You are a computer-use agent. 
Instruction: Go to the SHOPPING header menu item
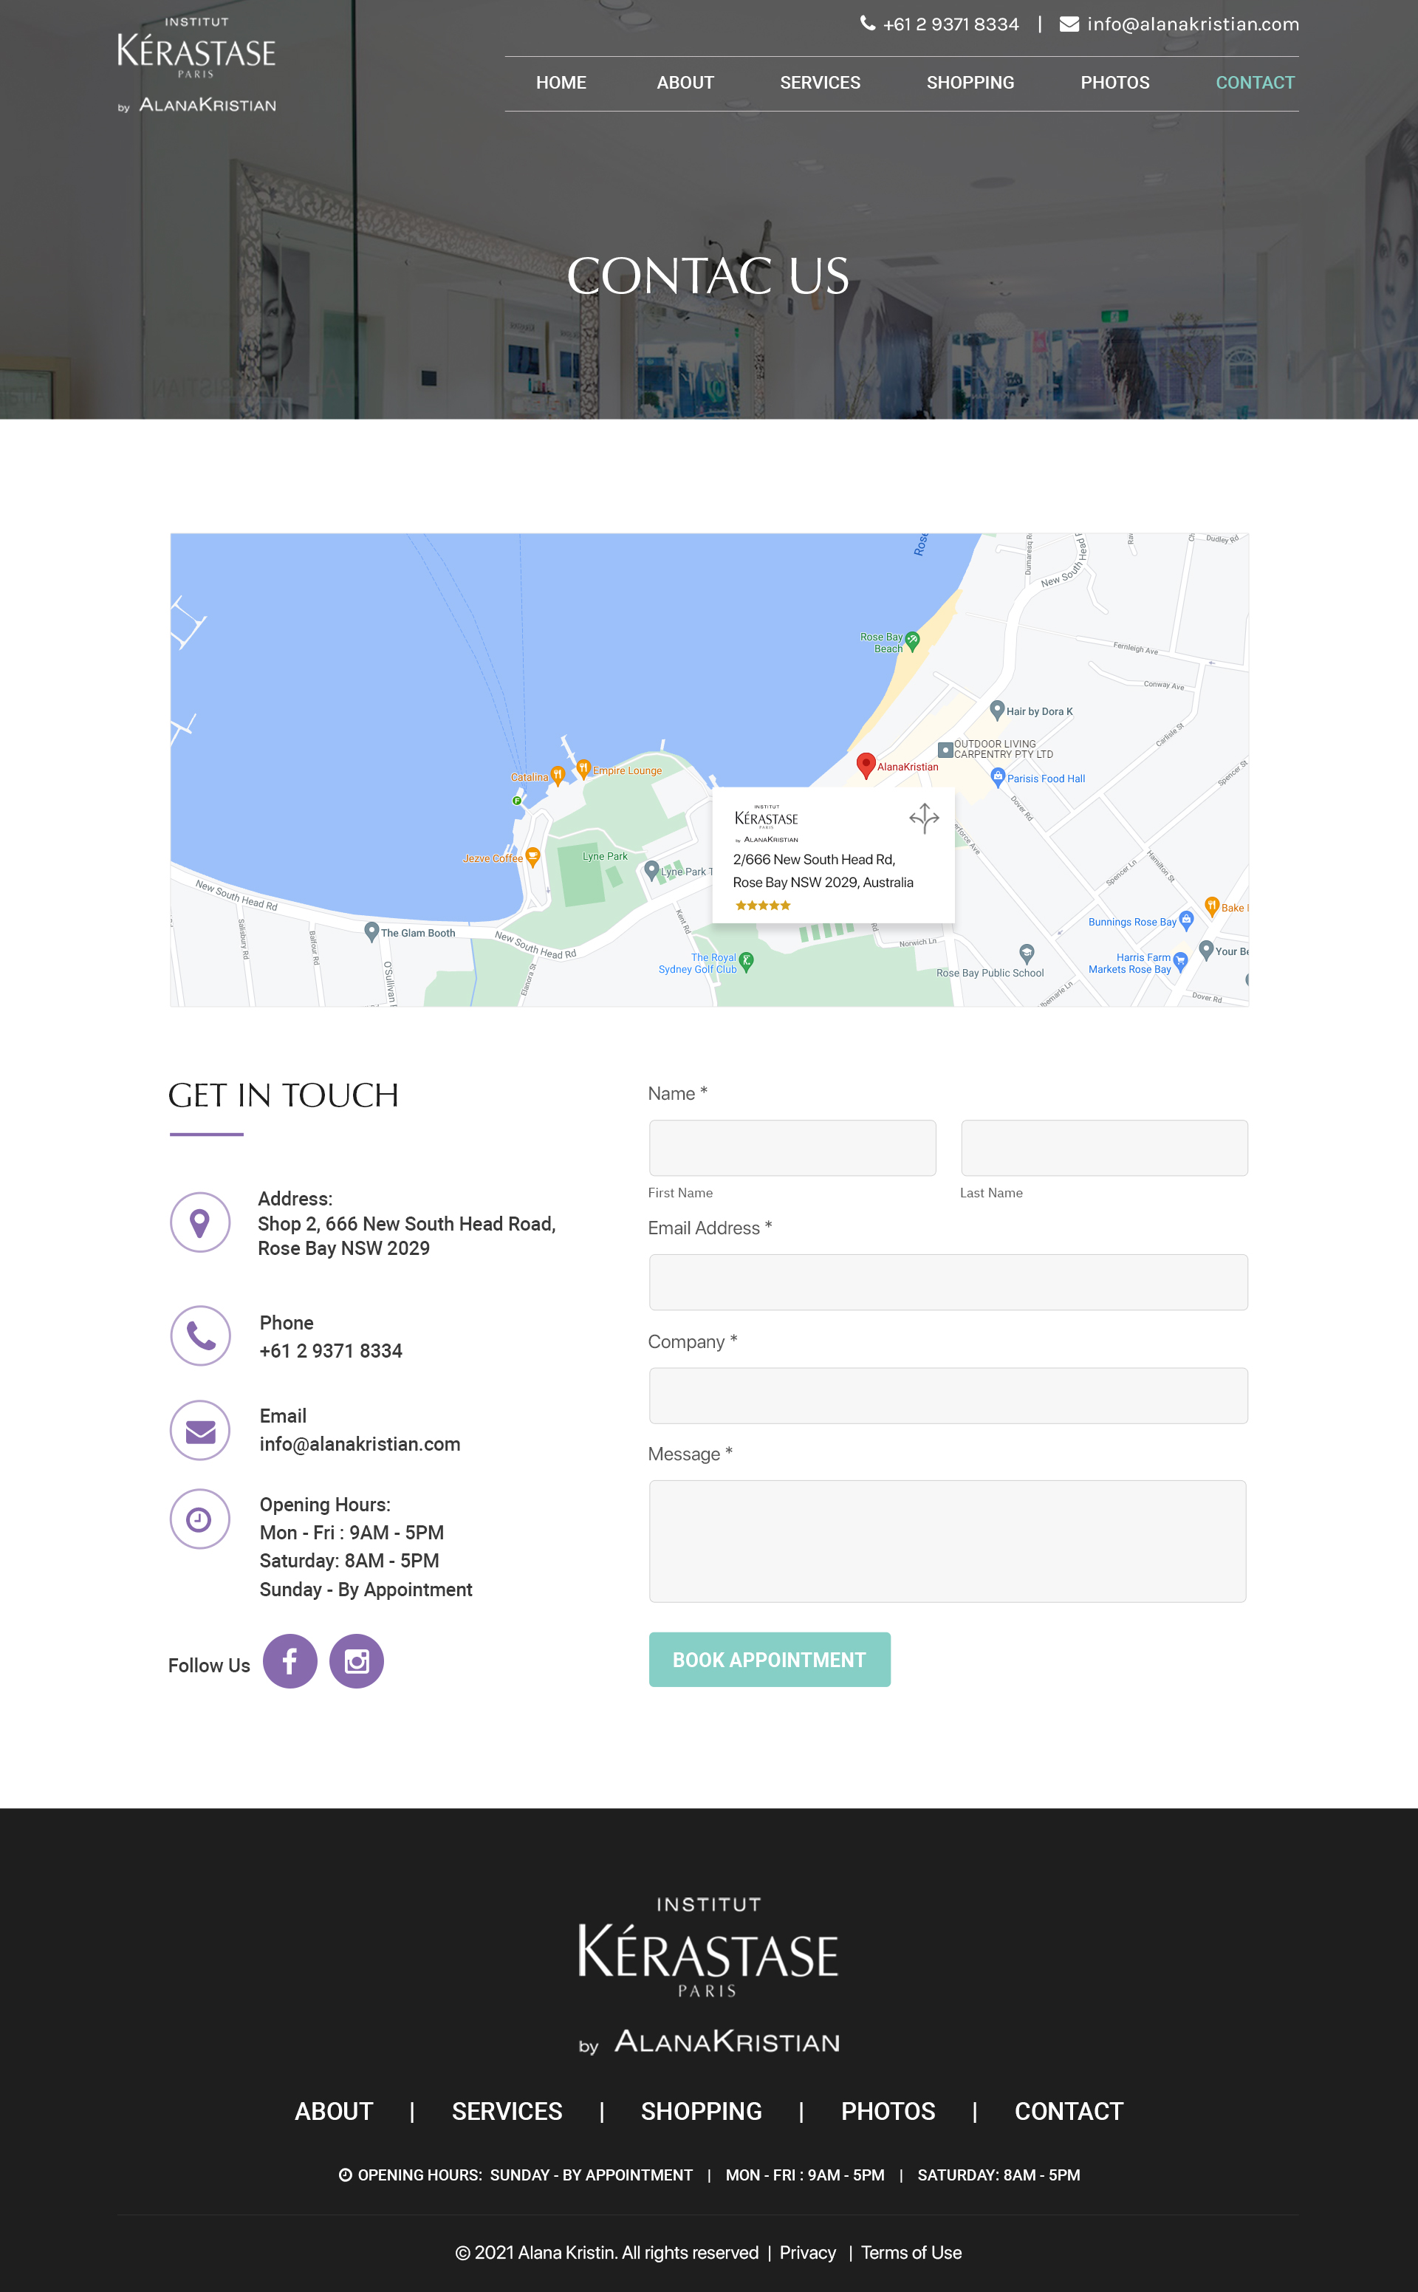[x=970, y=83]
